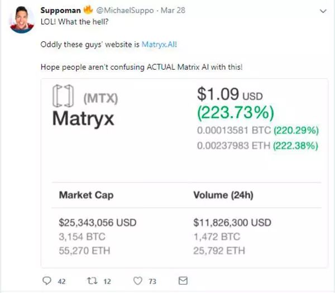
Task: Open Suppoman's profile picture
Action: (21, 20)
